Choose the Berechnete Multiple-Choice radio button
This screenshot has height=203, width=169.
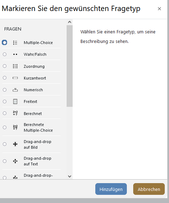tap(5, 127)
